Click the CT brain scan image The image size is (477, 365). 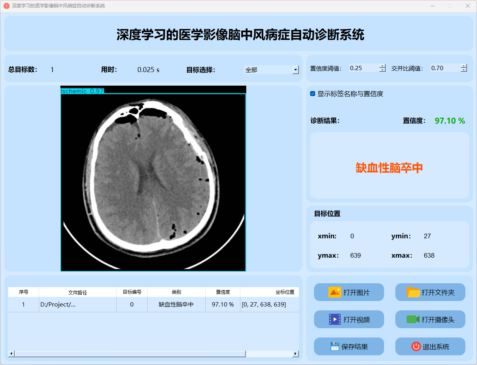click(x=153, y=178)
